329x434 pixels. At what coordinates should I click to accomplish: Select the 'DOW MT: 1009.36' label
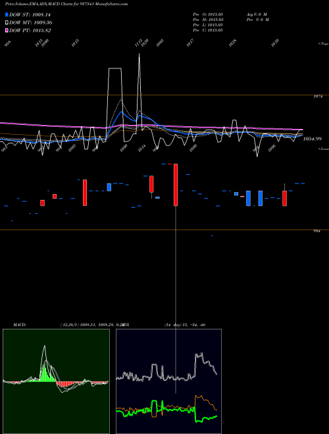point(31,23)
